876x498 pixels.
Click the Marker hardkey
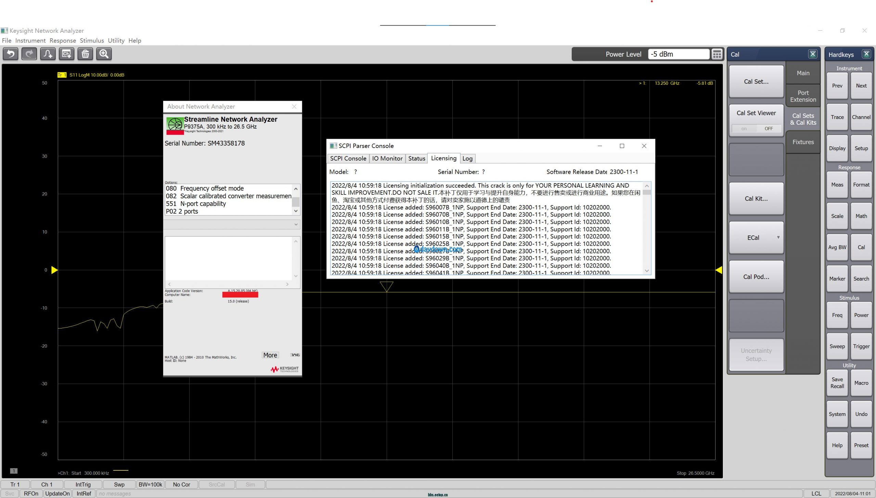tap(837, 279)
